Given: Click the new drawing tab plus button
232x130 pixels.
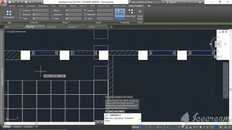Looking at the screenshot, I should 111,27.
